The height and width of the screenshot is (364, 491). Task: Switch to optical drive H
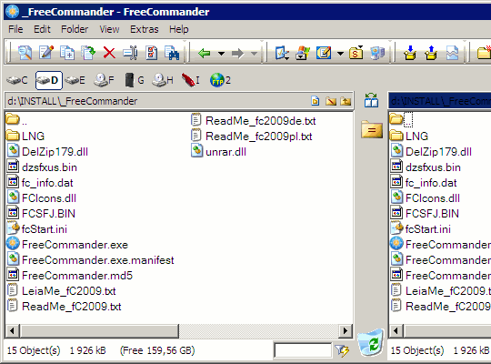pyautogui.click(x=163, y=81)
